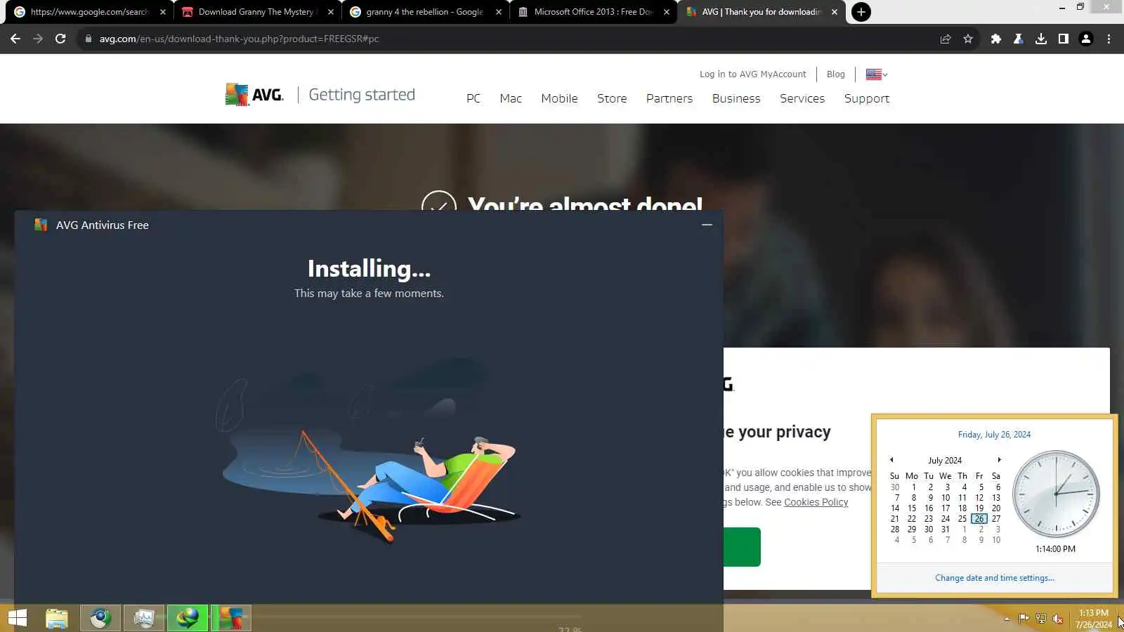Open a new Chrome tab
The width and height of the screenshot is (1124, 632).
tap(861, 12)
